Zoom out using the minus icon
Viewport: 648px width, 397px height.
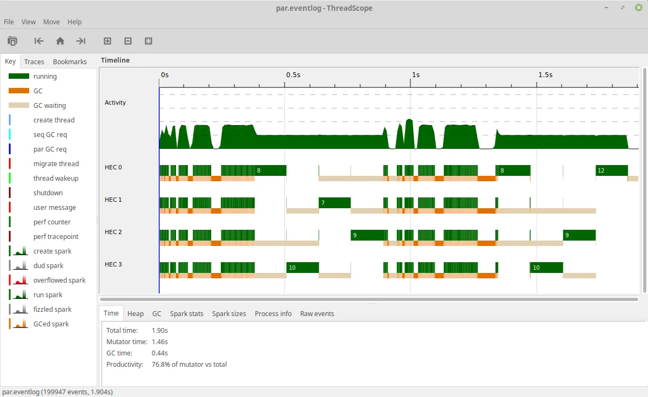click(x=128, y=41)
